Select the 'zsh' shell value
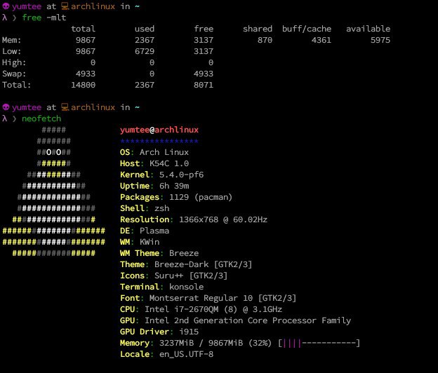438x373 pixels. (x=161, y=208)
